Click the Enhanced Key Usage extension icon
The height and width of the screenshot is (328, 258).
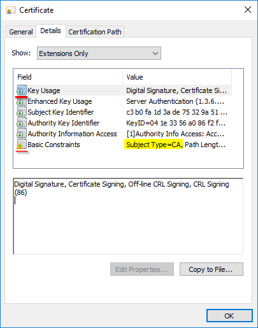(22, 101)
